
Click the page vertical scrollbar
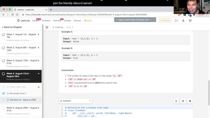[209, 92]
